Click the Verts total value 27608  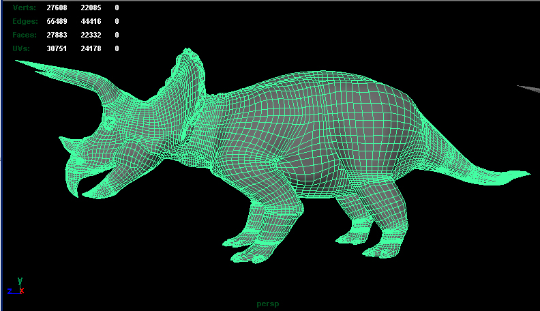(57, 8)
